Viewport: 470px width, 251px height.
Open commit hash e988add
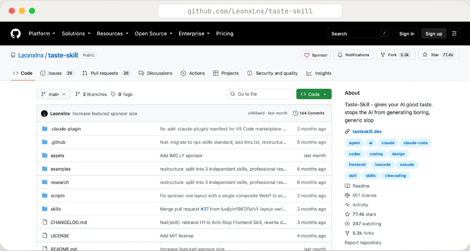tap(256, 113)
